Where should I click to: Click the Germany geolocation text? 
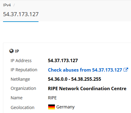pos(65,107)
